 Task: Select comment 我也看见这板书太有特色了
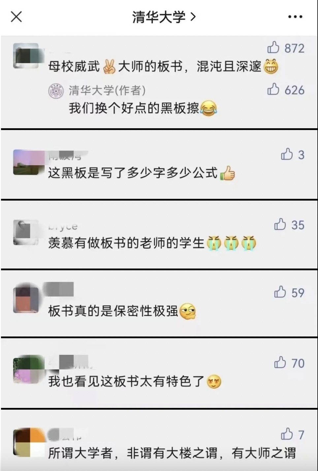point(135,381)
